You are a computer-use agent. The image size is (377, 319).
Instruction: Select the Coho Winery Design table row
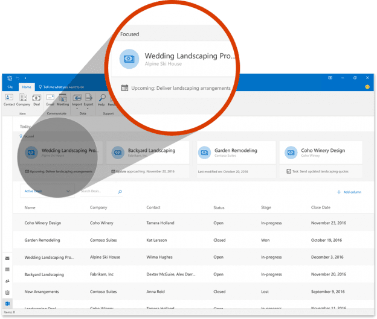coord(193,223)
